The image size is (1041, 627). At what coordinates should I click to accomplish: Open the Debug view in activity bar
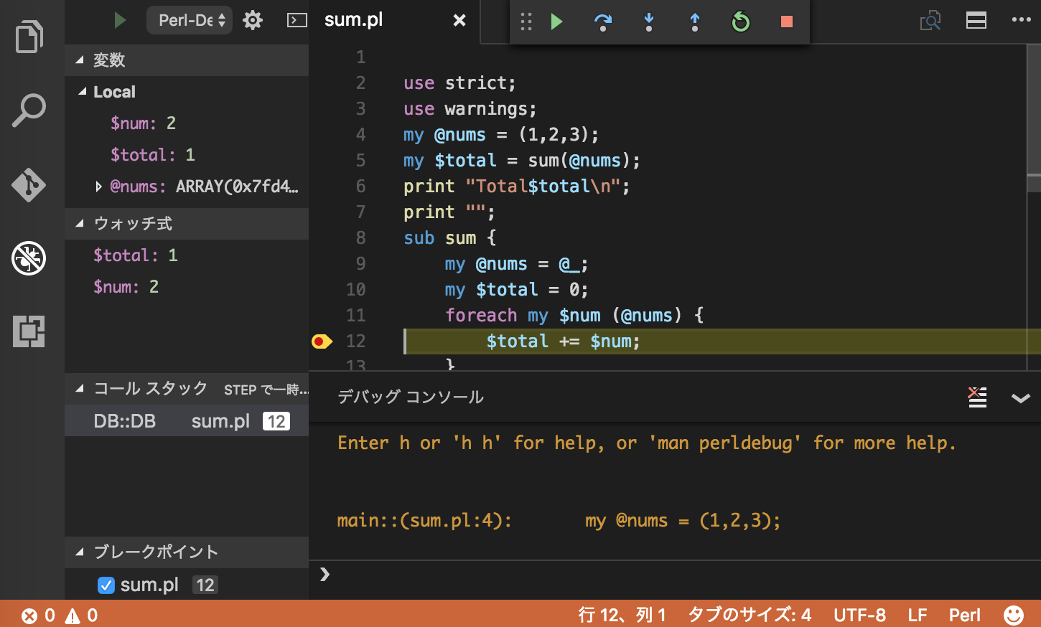(29, 258)
